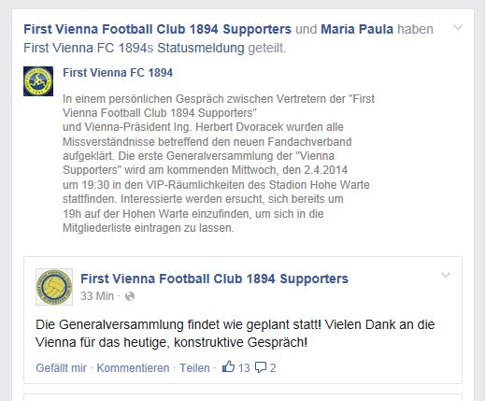This screenshot has width=485, height=401.
Task: Like the post with Gefällt mir
Action: pos(61,368)
